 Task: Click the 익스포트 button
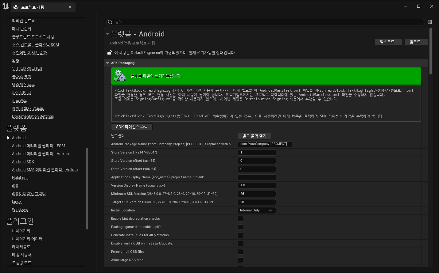click(x=388, y=42)
